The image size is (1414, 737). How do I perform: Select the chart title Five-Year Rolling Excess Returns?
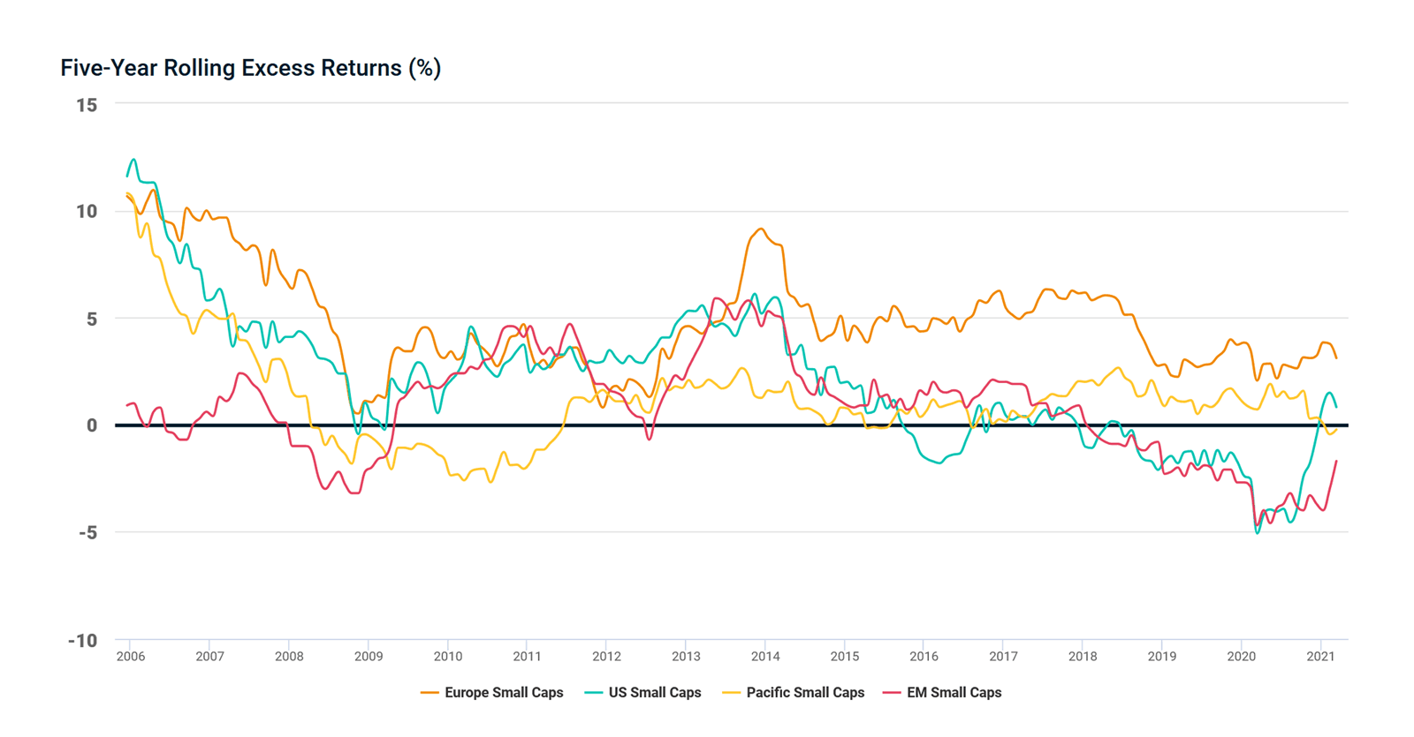pos(250,68)
